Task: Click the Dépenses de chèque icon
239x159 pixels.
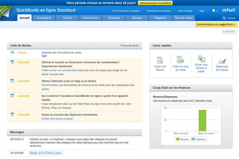Action: (x=222, y=62)
